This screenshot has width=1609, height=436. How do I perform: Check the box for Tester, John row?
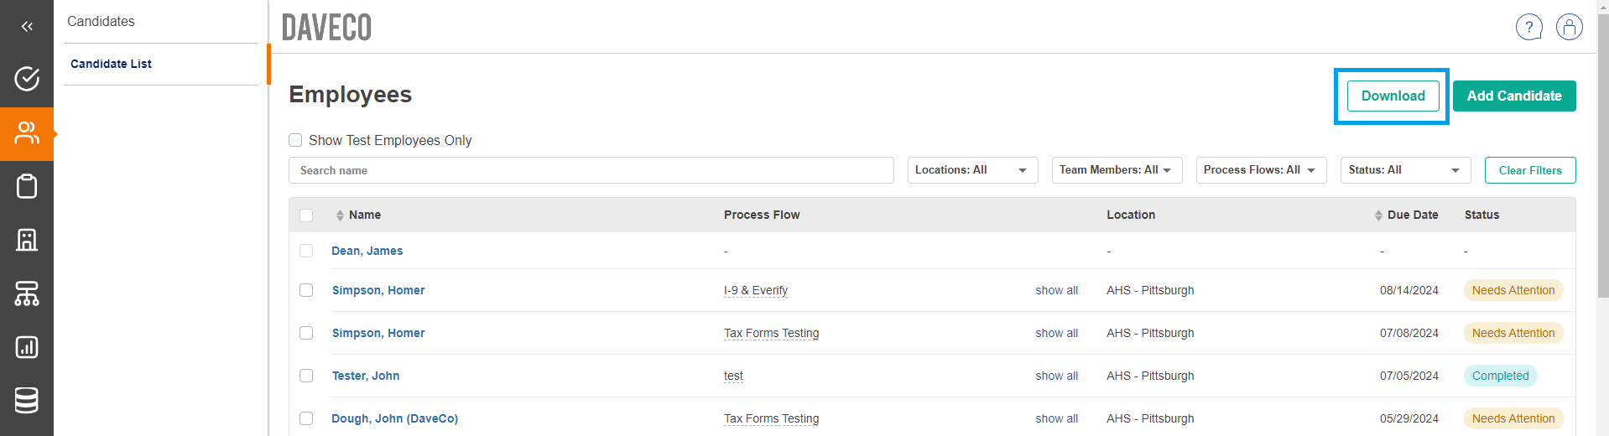pyautogui.click(x=306, y=376)
